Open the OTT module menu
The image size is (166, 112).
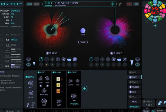point(41,73)
